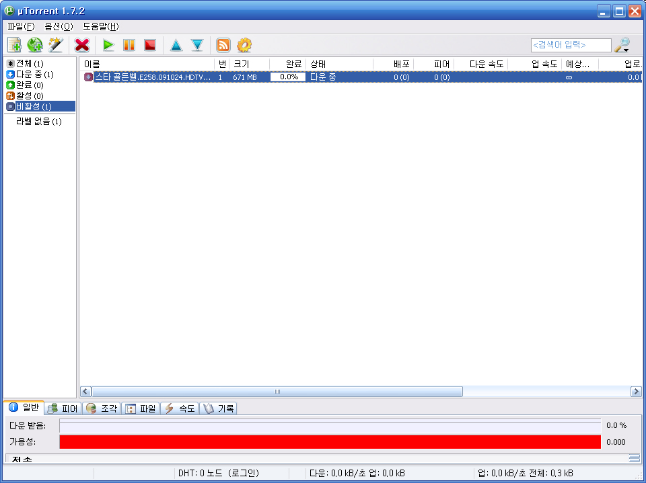The height and width of the screenshot is (483, 646).
Task: Close the µTorrent window
Action: coord(635,11)
